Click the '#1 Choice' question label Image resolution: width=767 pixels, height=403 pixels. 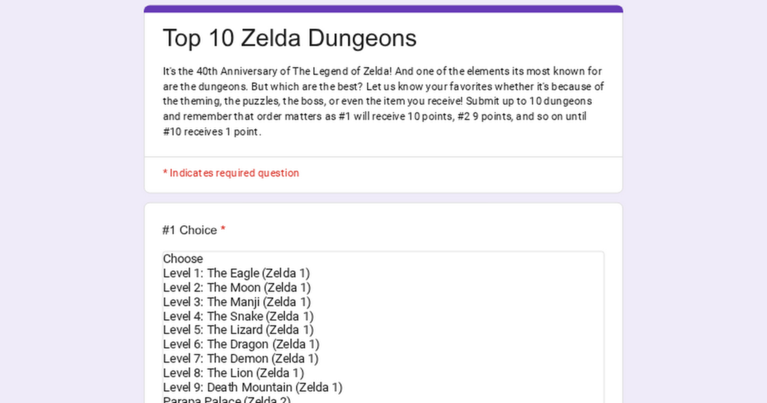coord(190,230)
